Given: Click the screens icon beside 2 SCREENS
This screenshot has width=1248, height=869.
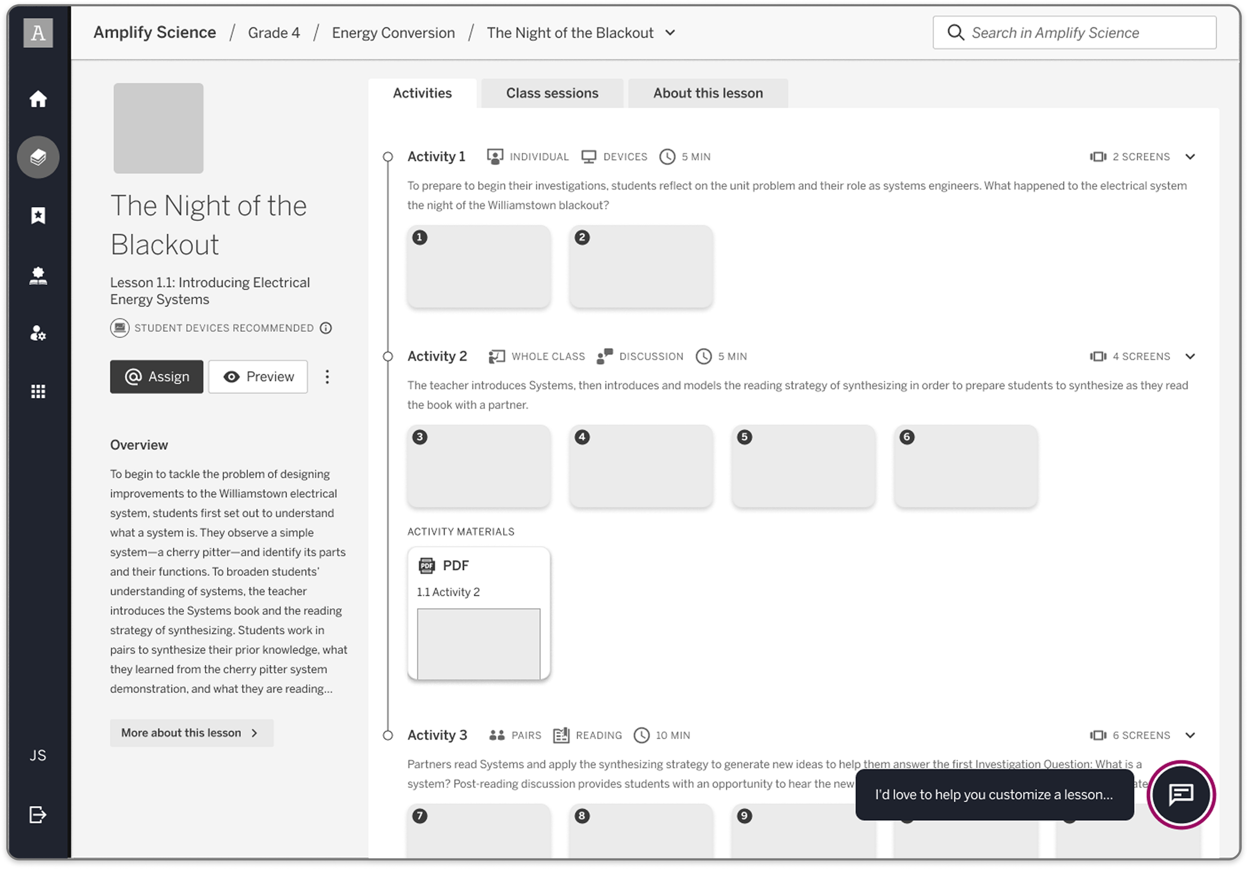Looking at the screenshot, I should [x=1098, y=157].
